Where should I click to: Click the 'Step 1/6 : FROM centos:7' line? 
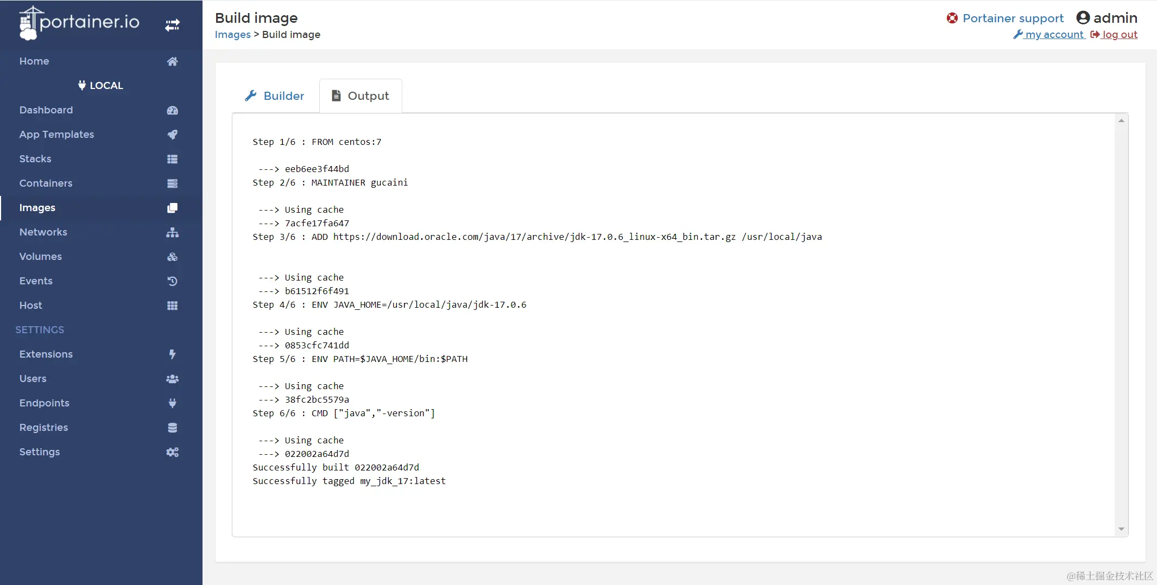317,142
